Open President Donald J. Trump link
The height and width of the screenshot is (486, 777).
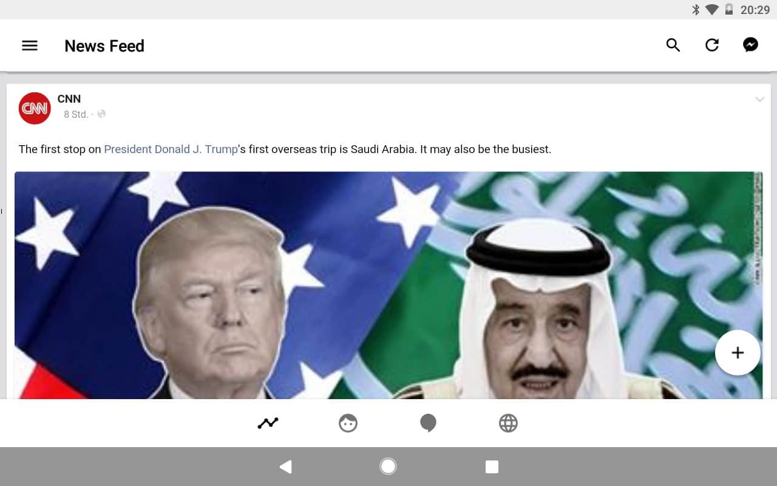tap(171, 149)
